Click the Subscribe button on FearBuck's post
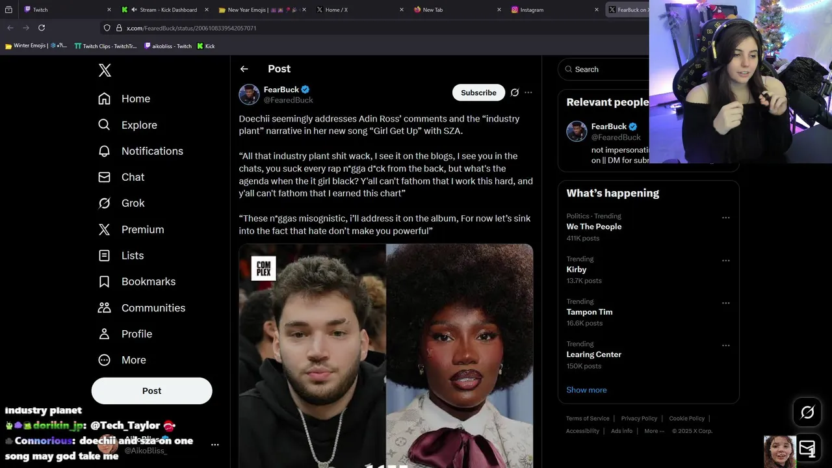 coord(478,92)
